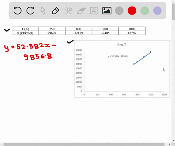
Task: Click table cell value 42769
Action: tap(132, 33)
